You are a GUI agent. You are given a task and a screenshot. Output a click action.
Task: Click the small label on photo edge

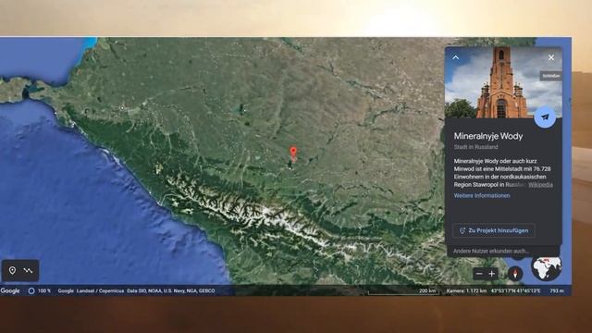[551, 76]
